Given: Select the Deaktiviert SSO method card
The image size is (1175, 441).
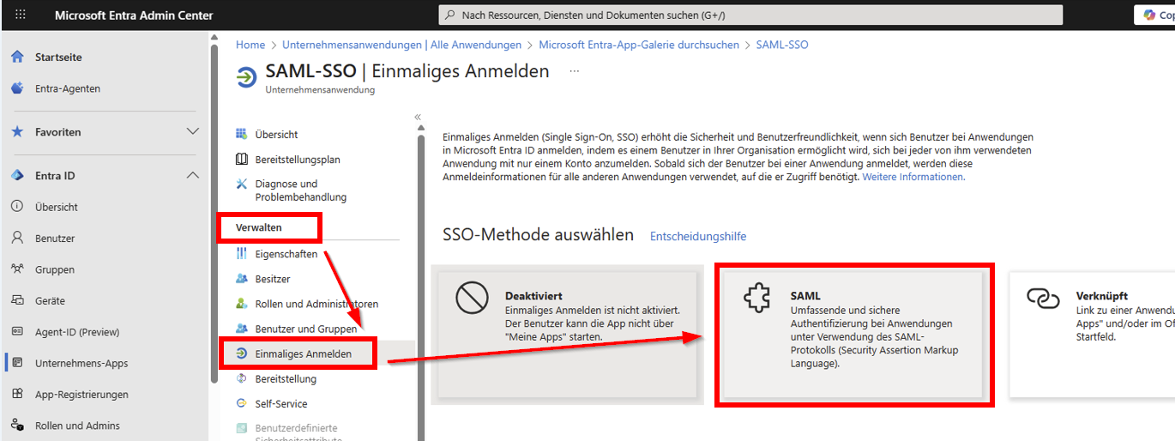Looking at the screenshot, I should [568, 335].
